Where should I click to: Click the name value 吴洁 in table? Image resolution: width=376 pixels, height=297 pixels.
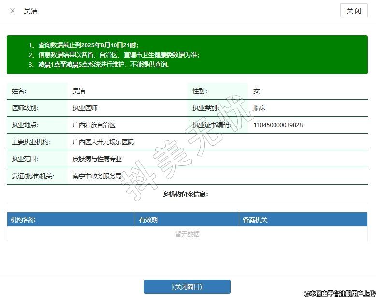pos(79,91)
